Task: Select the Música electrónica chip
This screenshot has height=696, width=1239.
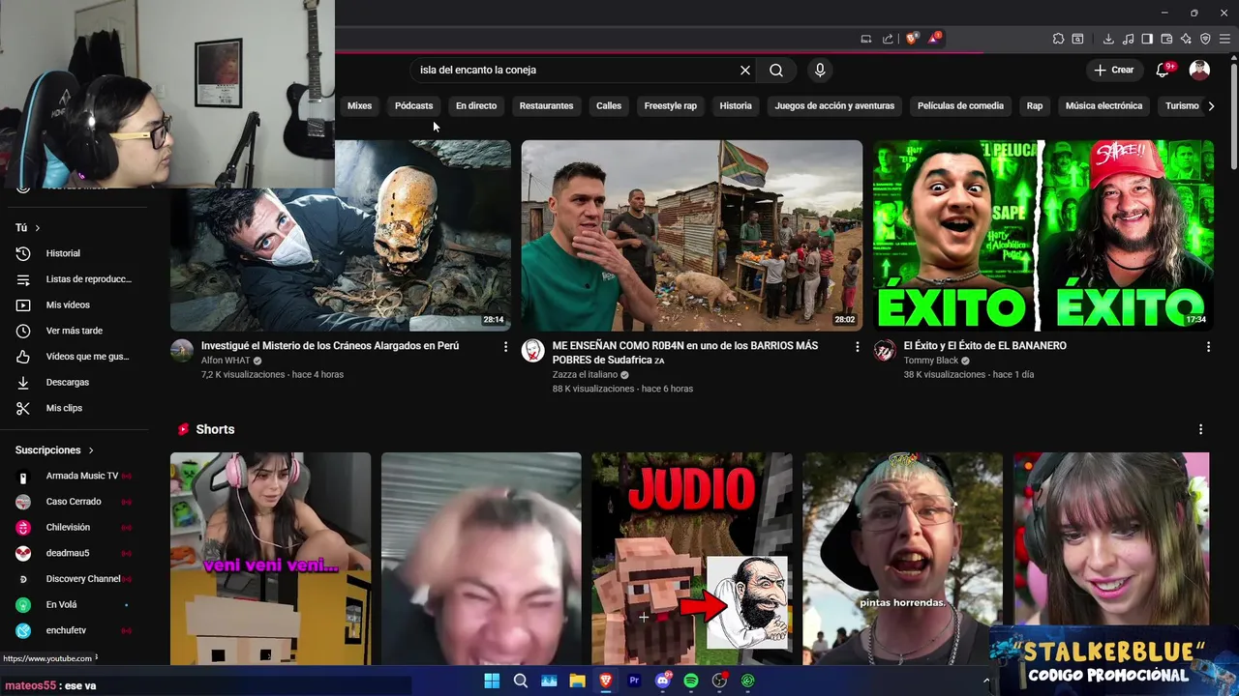Action: (x=1103, y=106)
